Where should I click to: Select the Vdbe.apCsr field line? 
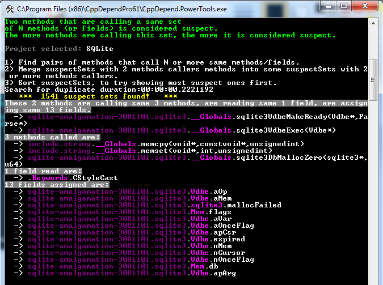coord(125,232)
